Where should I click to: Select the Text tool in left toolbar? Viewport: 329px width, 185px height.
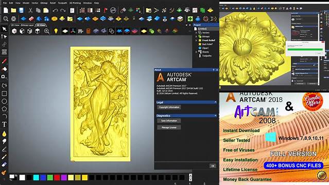(4, 124)
